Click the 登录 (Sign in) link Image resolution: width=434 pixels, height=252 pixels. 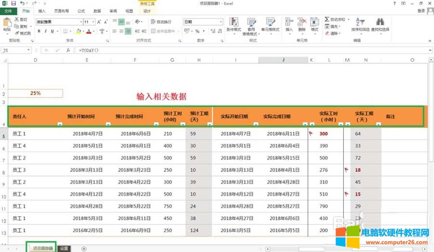(421, 11)
